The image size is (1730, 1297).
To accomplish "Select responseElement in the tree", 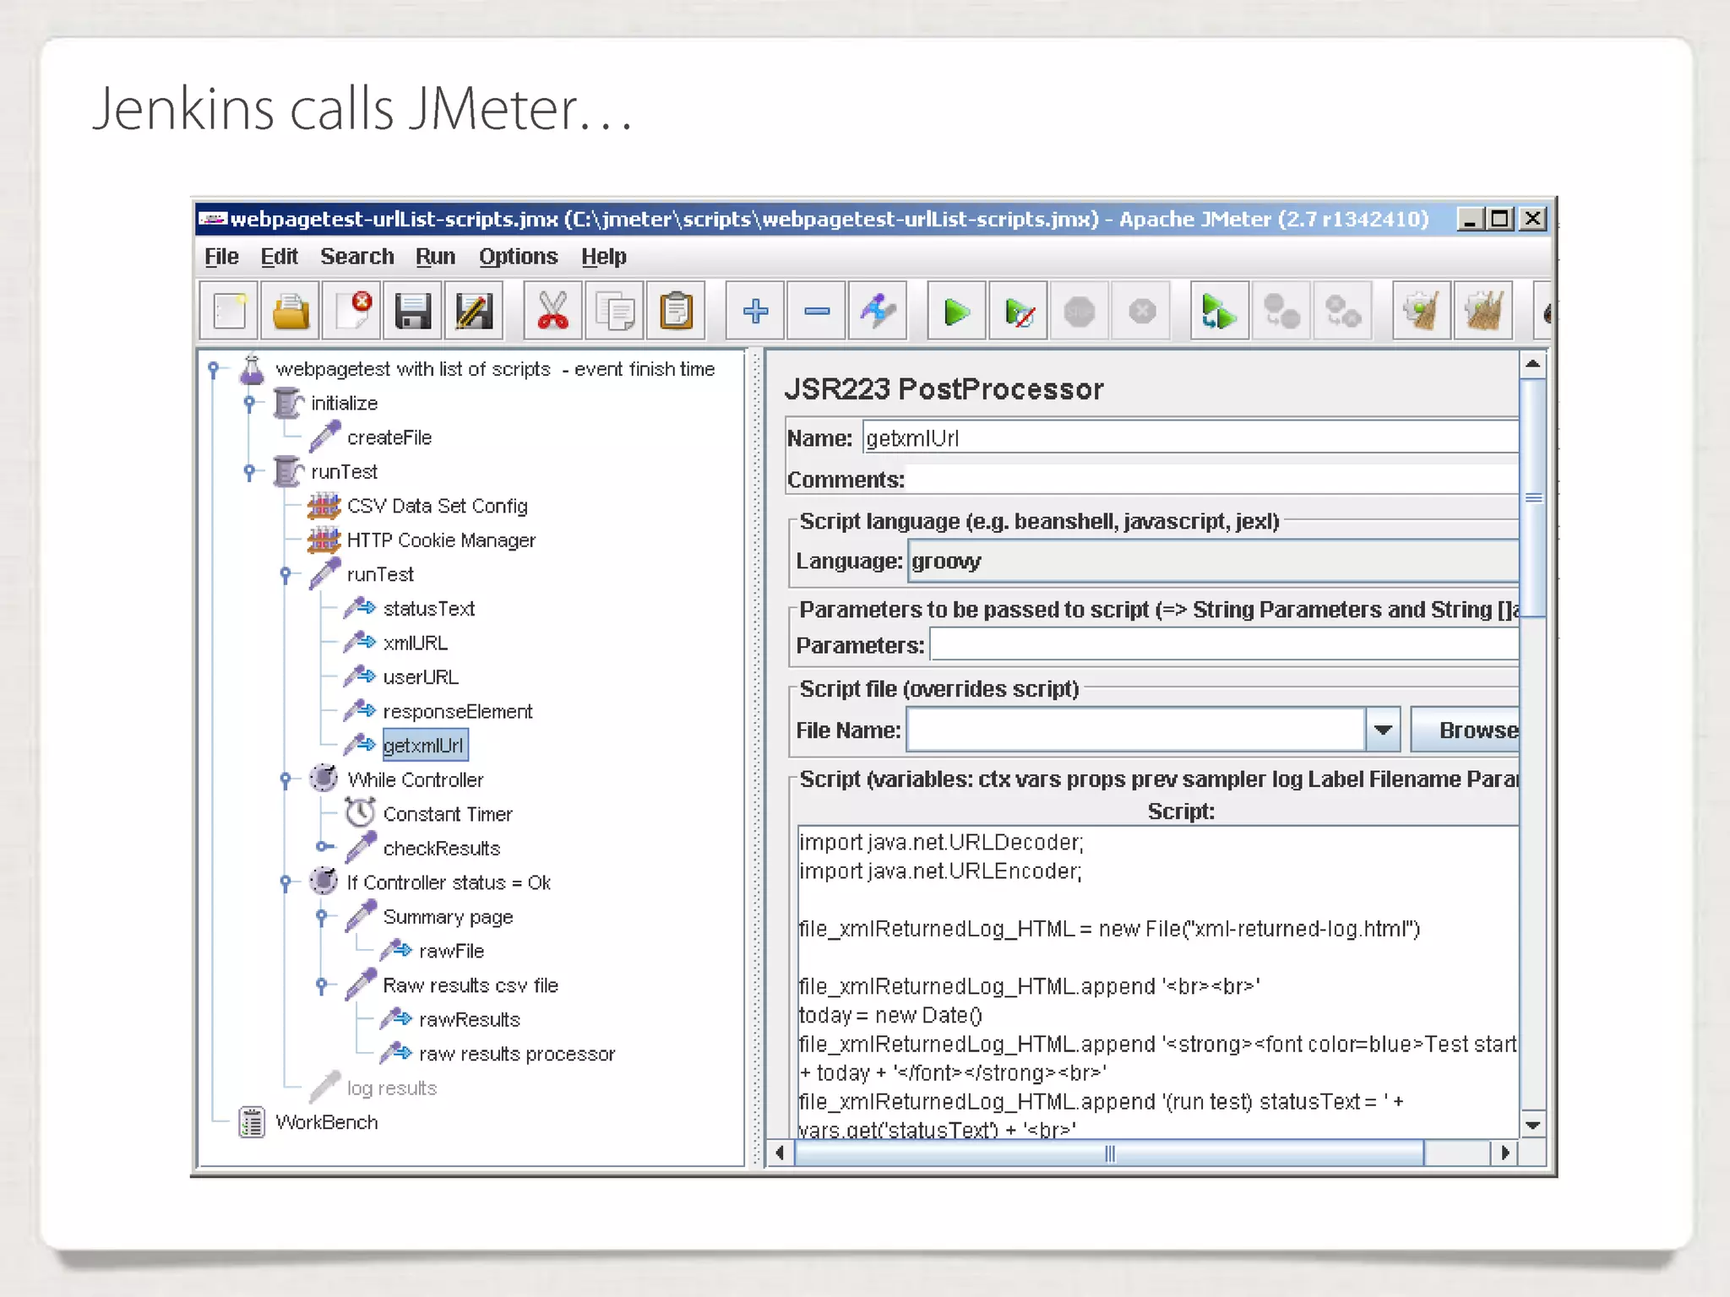I will click(x=457, y=712).
